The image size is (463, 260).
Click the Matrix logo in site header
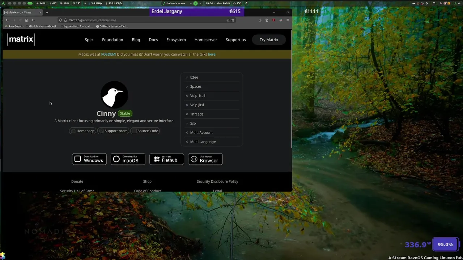coord(21,39)
